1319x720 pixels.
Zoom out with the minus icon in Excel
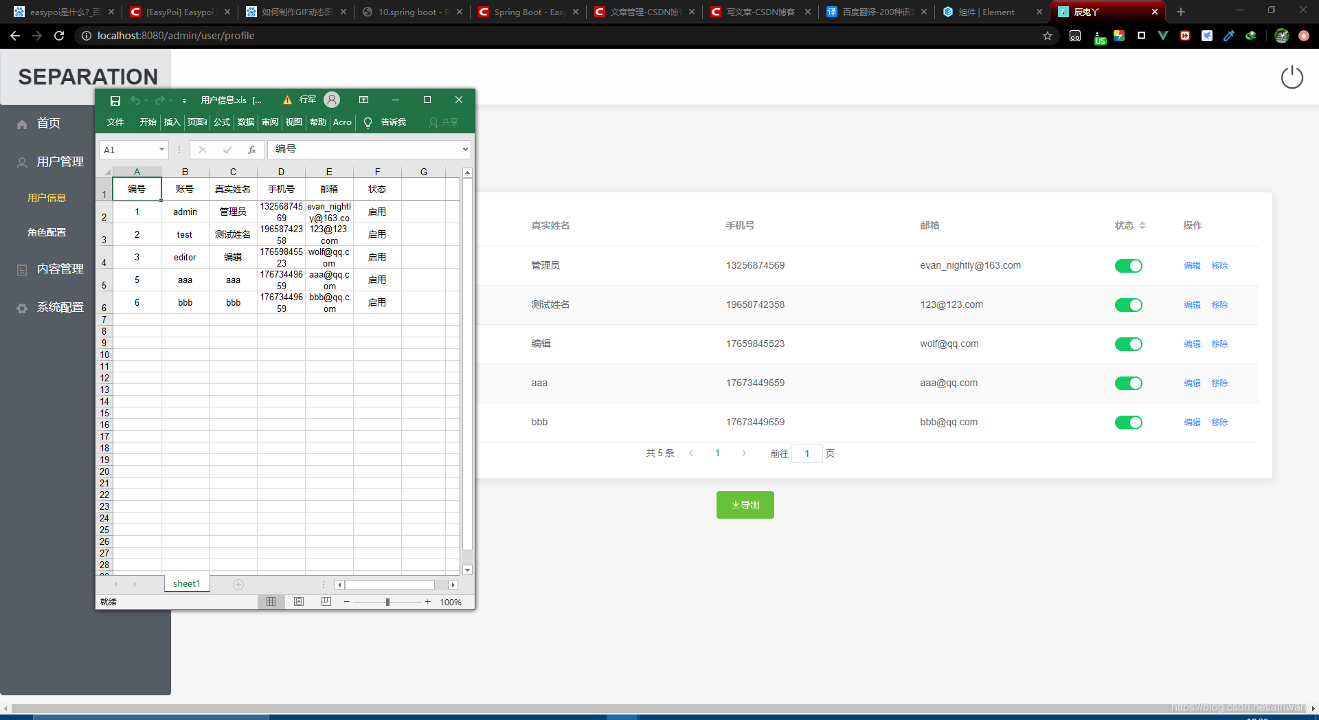pyautogui.click(x=347, y=602)
